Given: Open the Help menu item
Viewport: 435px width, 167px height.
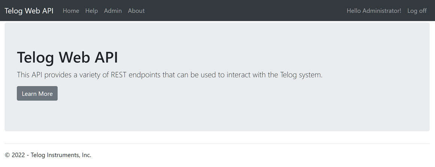Looking at the screenshot, I should pos(91,11).
